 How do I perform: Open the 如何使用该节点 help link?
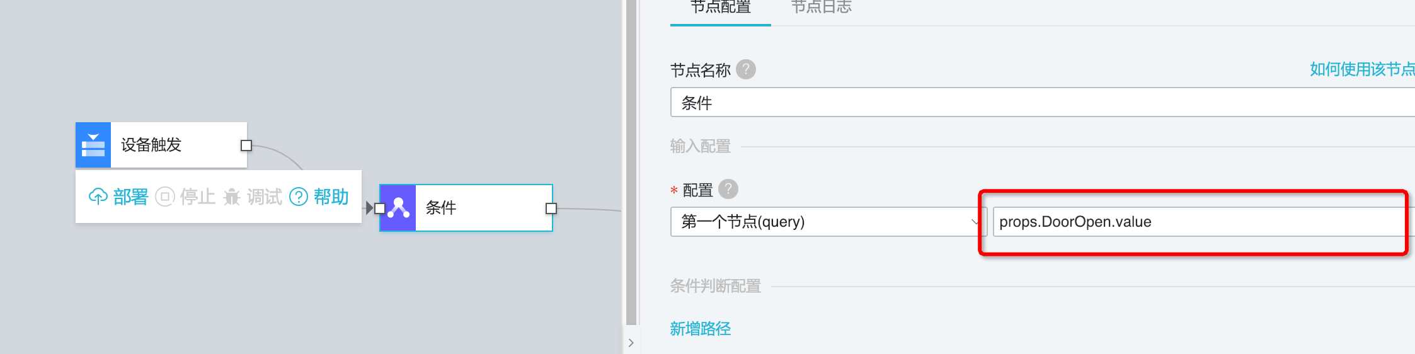[1362, 69]
